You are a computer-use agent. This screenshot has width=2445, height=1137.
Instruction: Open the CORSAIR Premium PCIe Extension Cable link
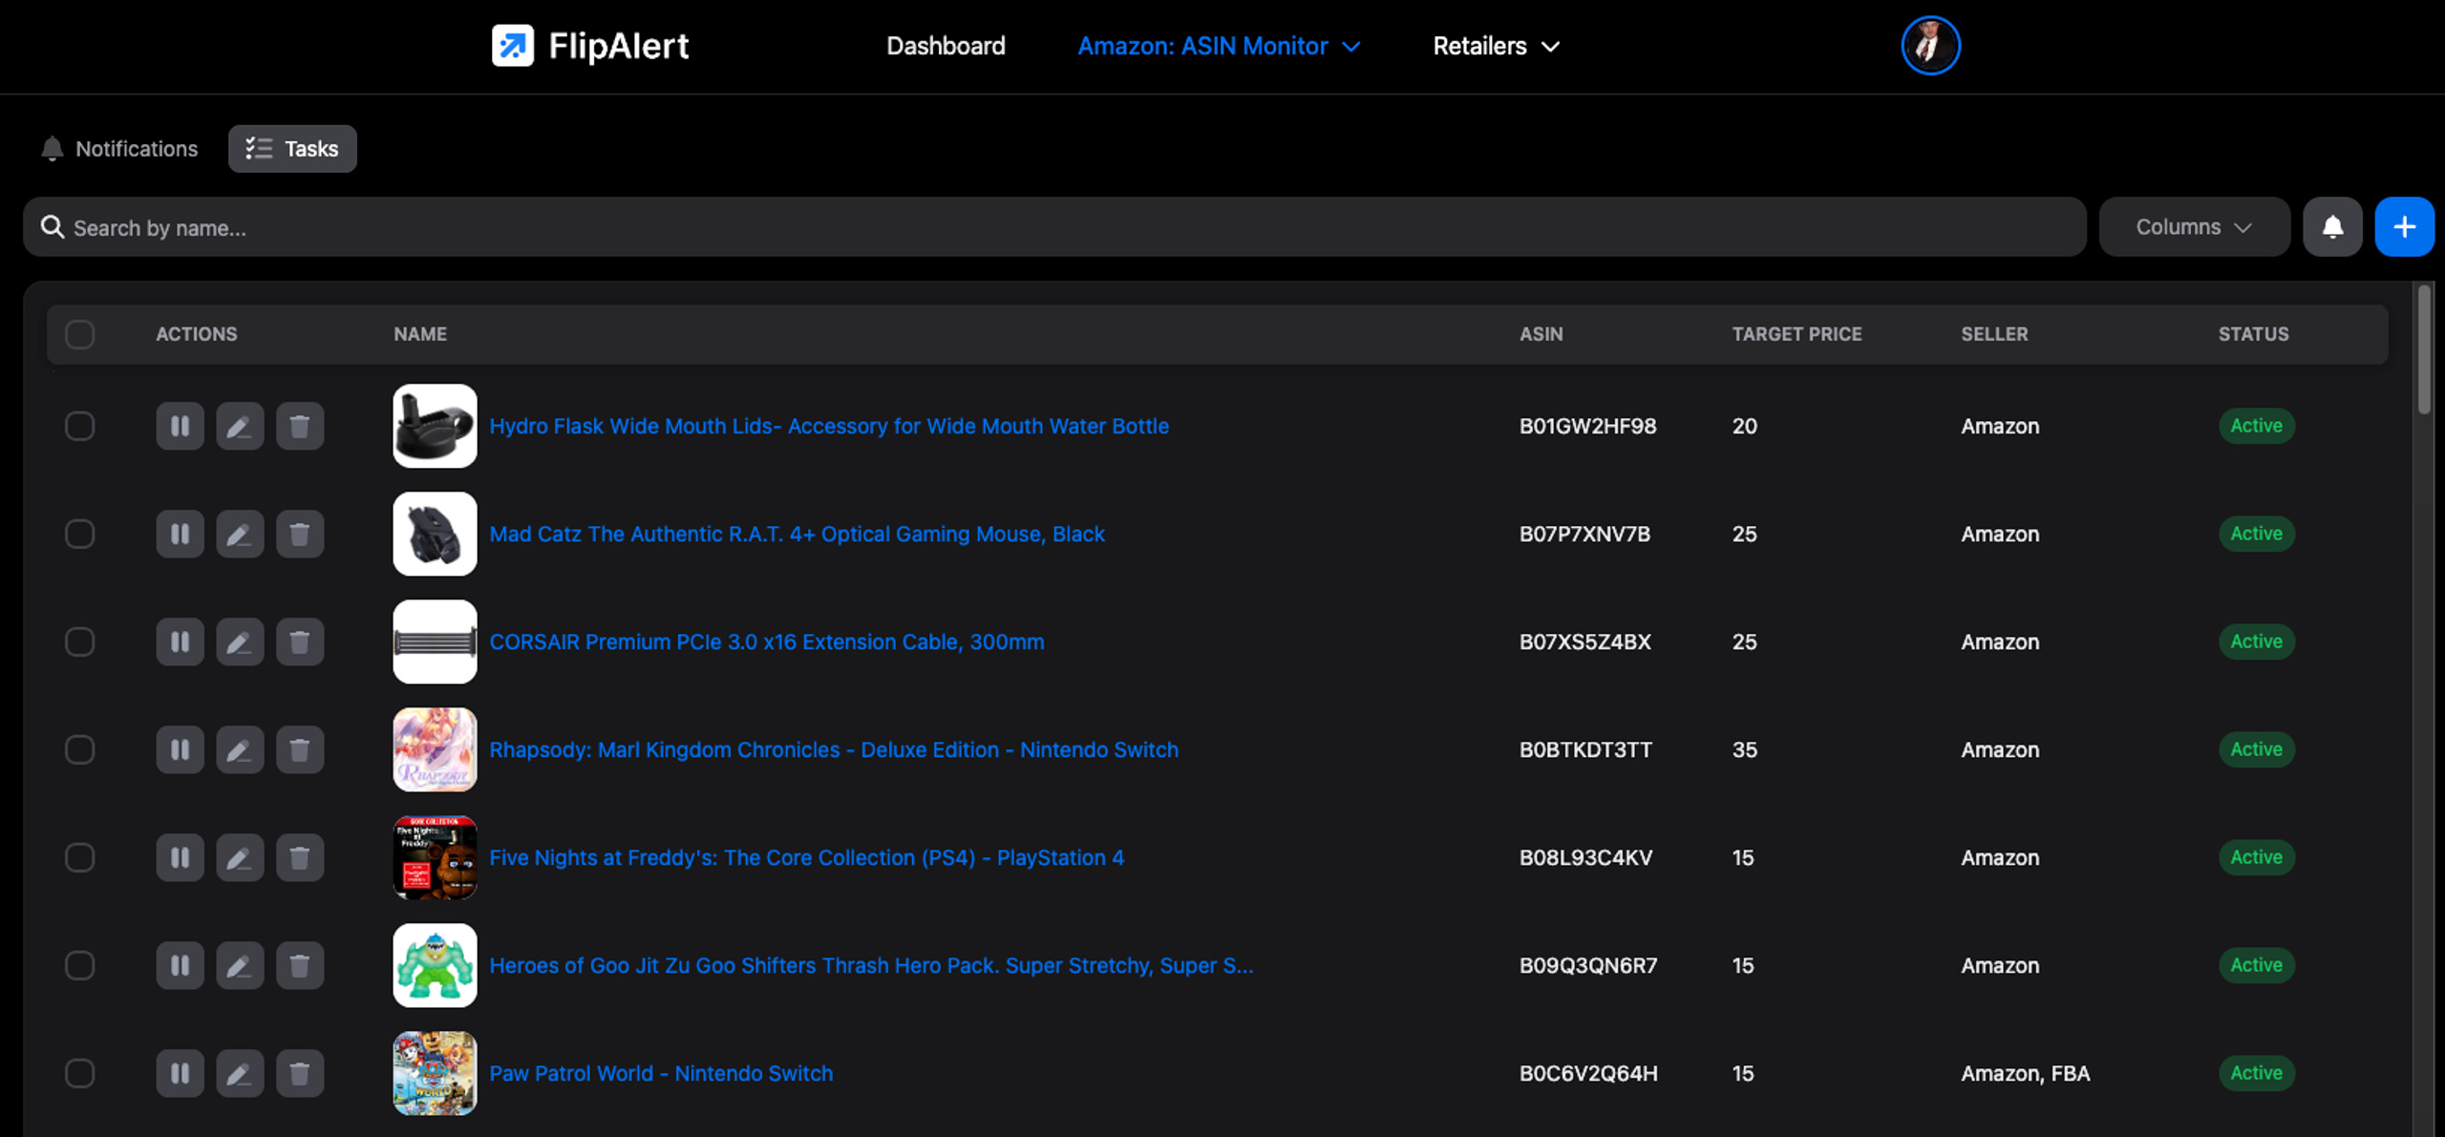click(x=767, y=642)
